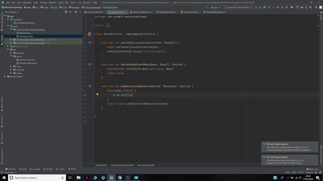Switch to activity_settings.xml editor tab

pos(141,12)
